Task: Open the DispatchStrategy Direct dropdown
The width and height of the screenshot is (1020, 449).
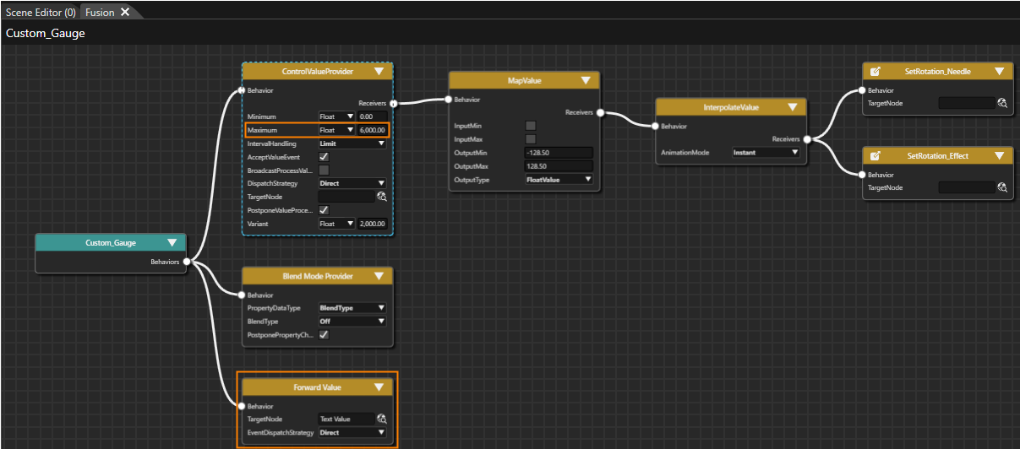Action: (352, 183)
